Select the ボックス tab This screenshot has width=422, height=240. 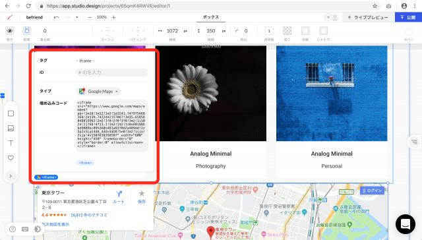coord(211,17)
